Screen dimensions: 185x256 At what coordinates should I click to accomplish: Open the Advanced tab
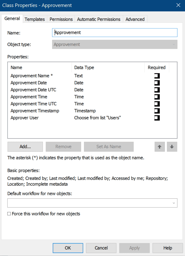tap(135, 19)
